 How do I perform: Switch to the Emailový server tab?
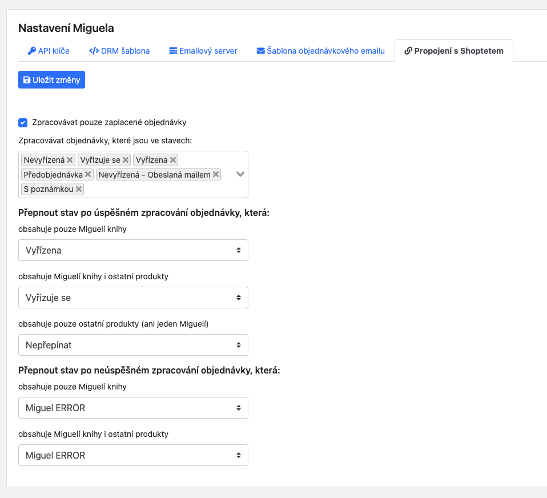[203, 51]
